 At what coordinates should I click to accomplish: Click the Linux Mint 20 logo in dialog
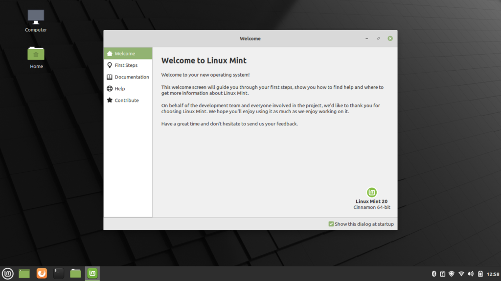(x=371, y=192)
